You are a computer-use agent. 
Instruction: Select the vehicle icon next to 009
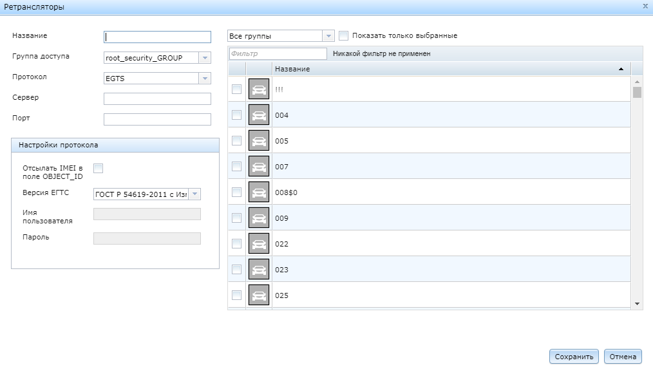coord(258,218)
